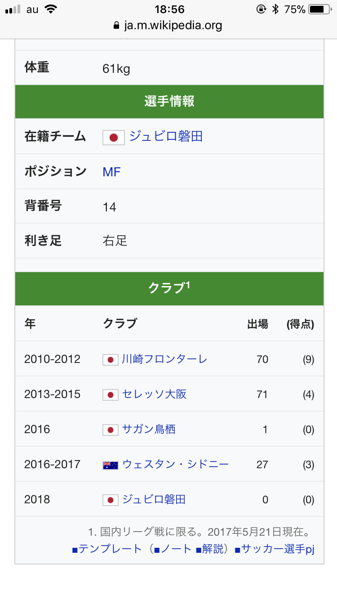Tap the battery icon in status bar

[x=319, y=9]
